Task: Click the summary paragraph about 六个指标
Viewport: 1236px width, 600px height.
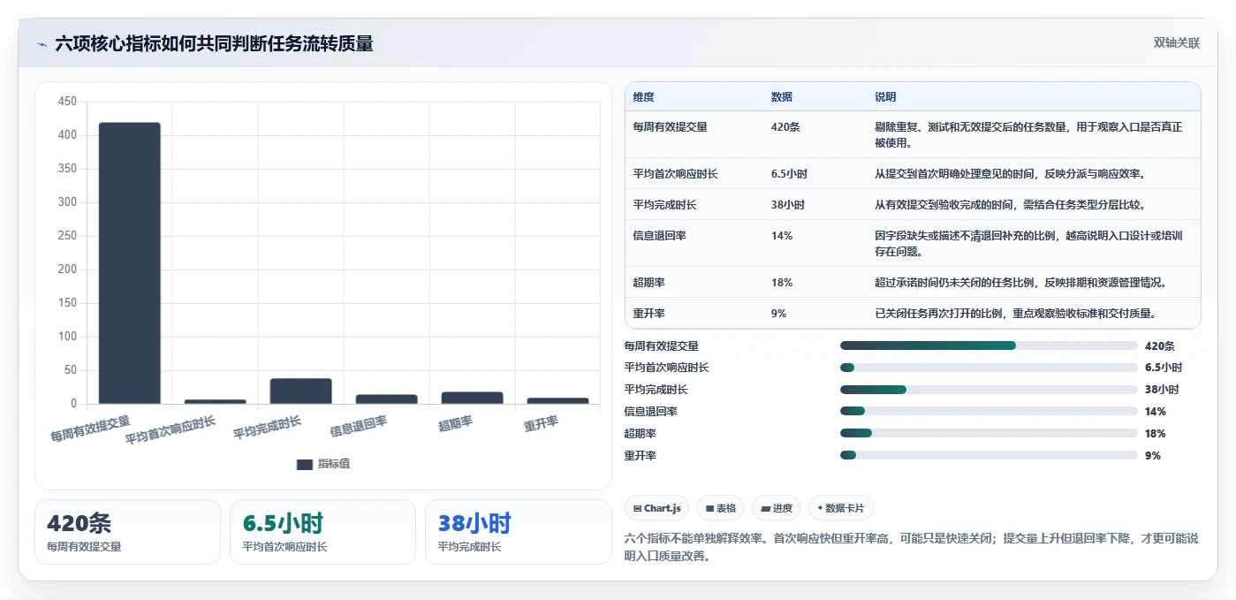Action: point(911,547)
